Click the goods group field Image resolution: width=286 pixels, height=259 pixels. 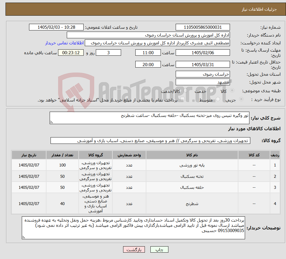[x=150, y=141]
